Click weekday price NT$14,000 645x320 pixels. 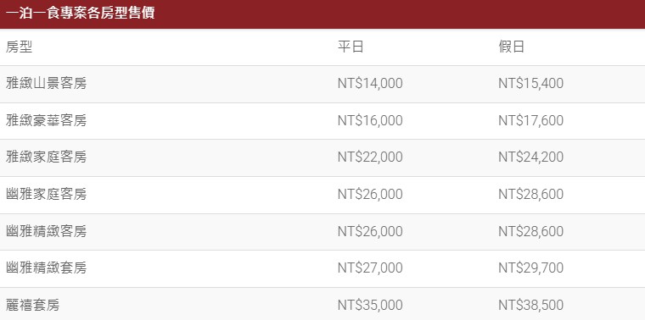[370, 84]
